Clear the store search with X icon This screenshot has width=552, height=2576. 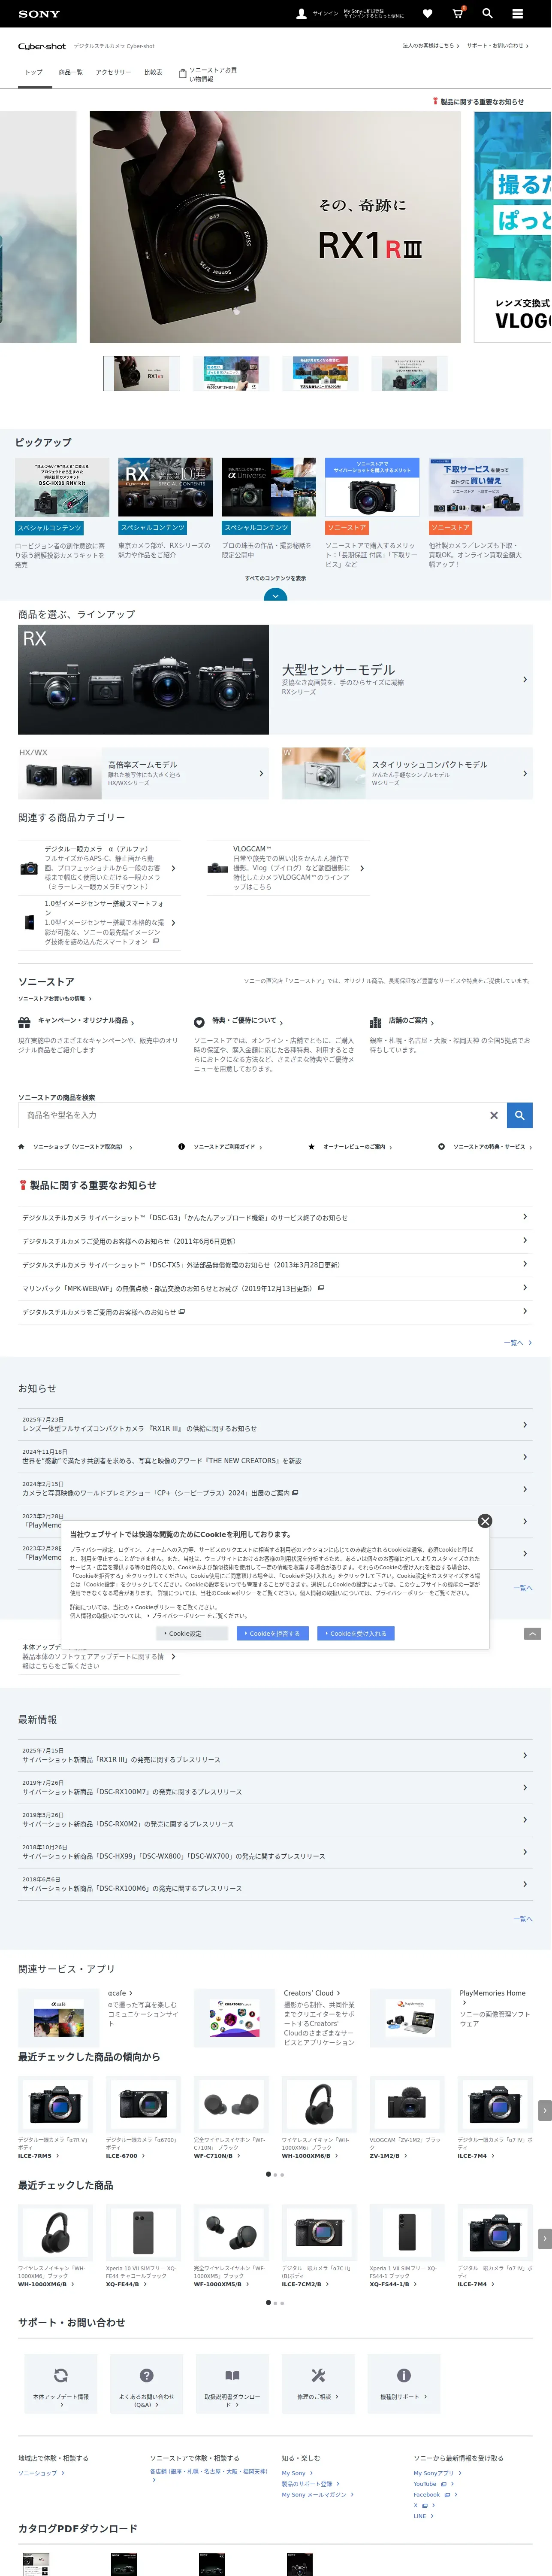(493, 1115)
